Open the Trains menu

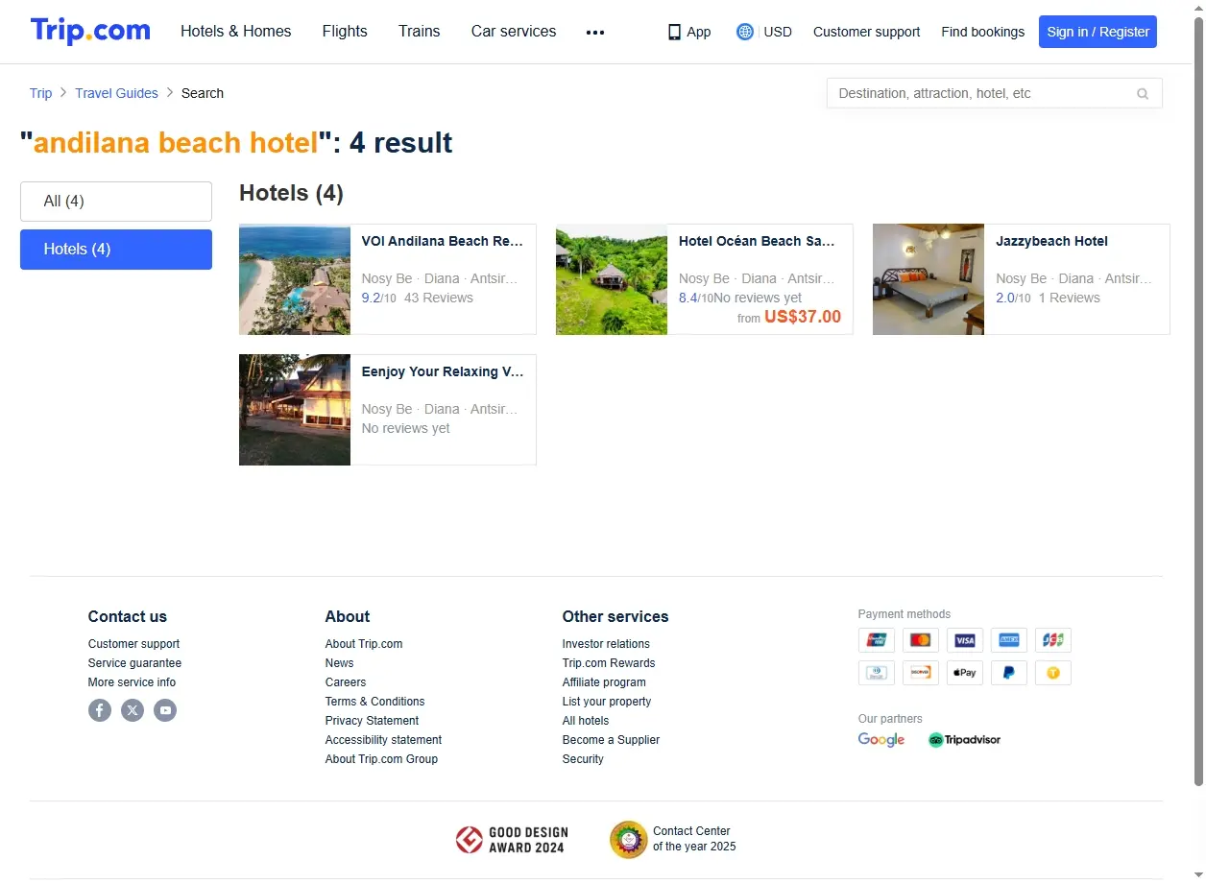pos(420,32)
